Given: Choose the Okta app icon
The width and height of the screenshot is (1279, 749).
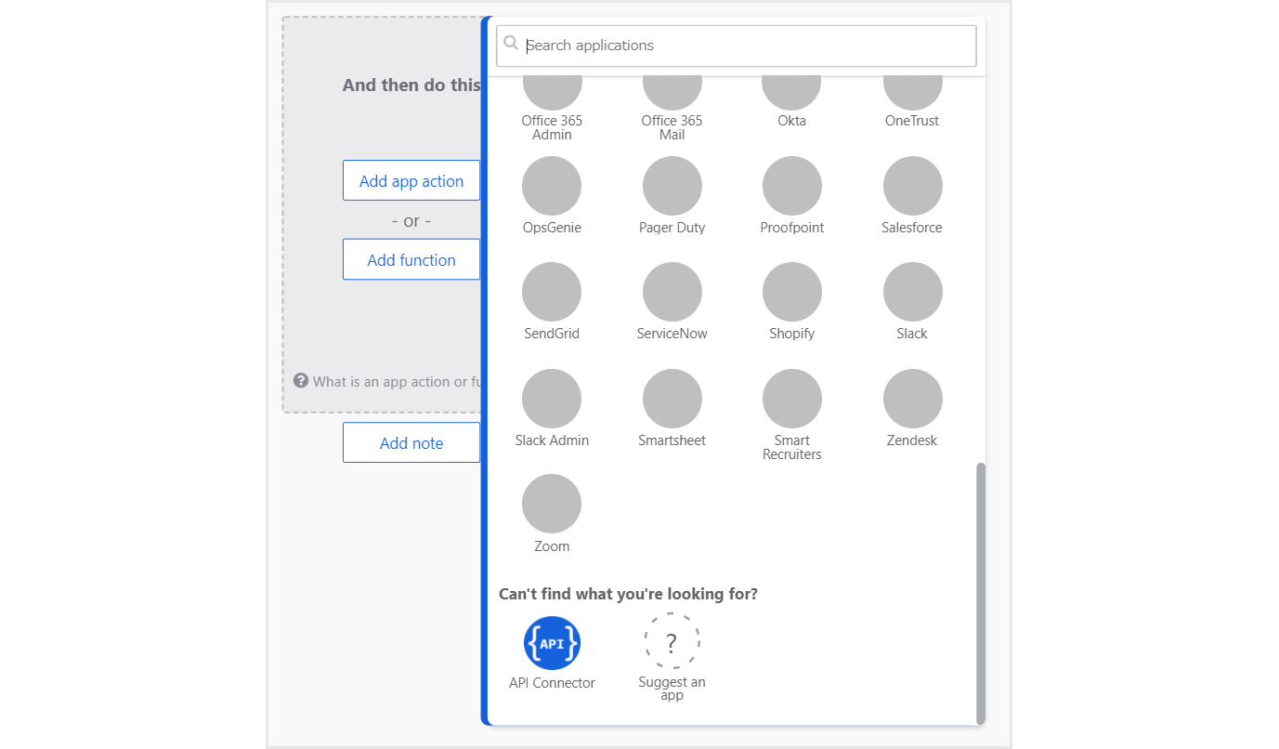Looking at the screenshot, I should tap(791, 93).
